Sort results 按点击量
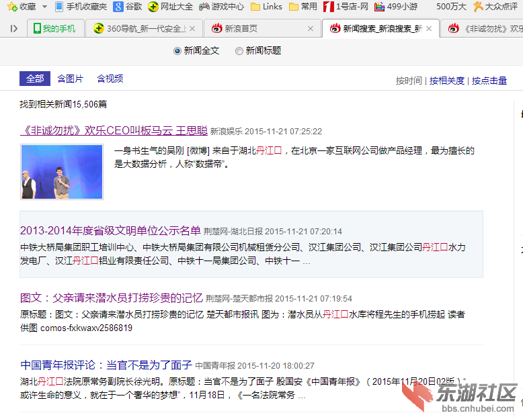The image size is (523, 417). (489, 81)
